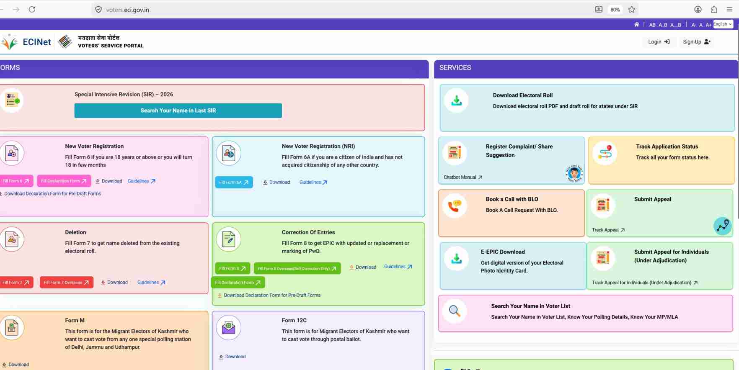Click the Login button
This screenshot has height=370, width=739.
tap(659, 42)
